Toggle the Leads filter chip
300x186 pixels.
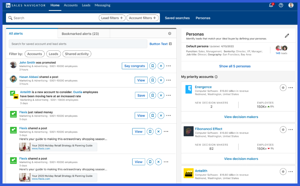[x=54, y=54]
